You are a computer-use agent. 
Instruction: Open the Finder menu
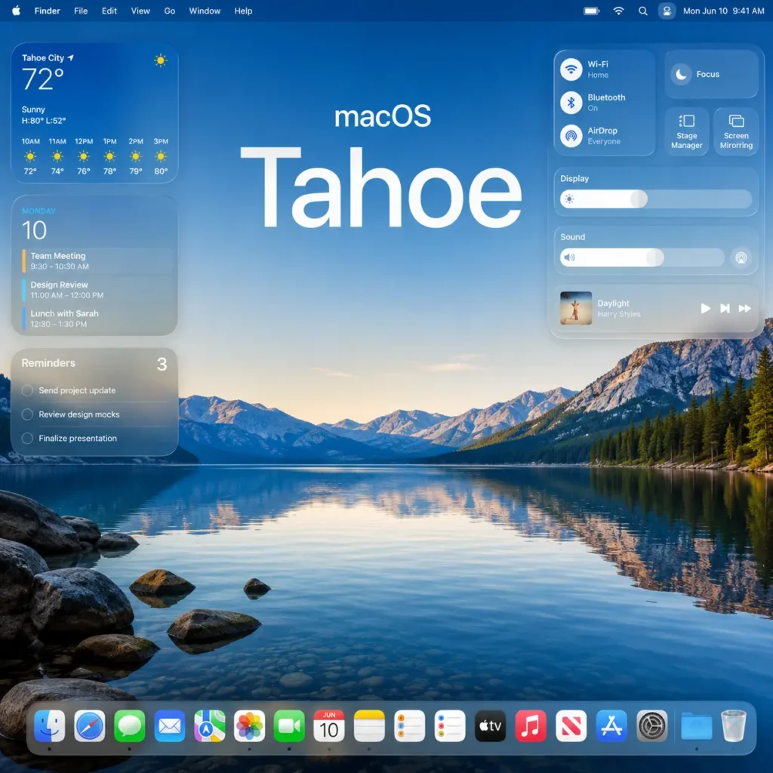[x=48, y=11]
